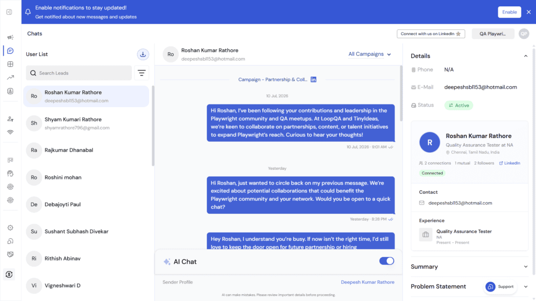Image resolution: width=536 pixels, height=301 pixels.
Task: Open the person-with-filter icon in sidebar
Action: [10, 119]
